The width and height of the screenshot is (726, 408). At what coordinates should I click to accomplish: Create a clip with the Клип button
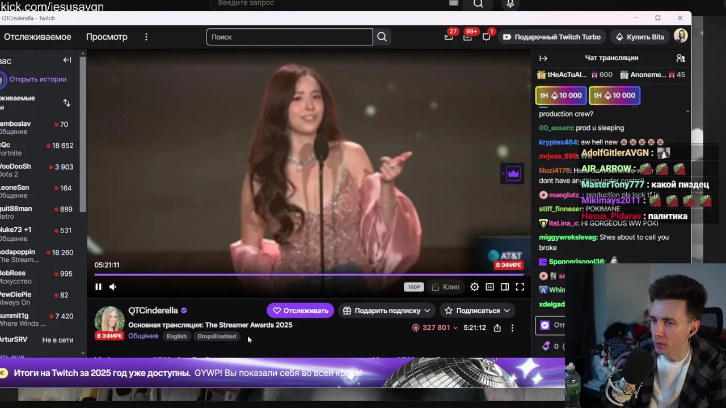[x=446, y=287]
